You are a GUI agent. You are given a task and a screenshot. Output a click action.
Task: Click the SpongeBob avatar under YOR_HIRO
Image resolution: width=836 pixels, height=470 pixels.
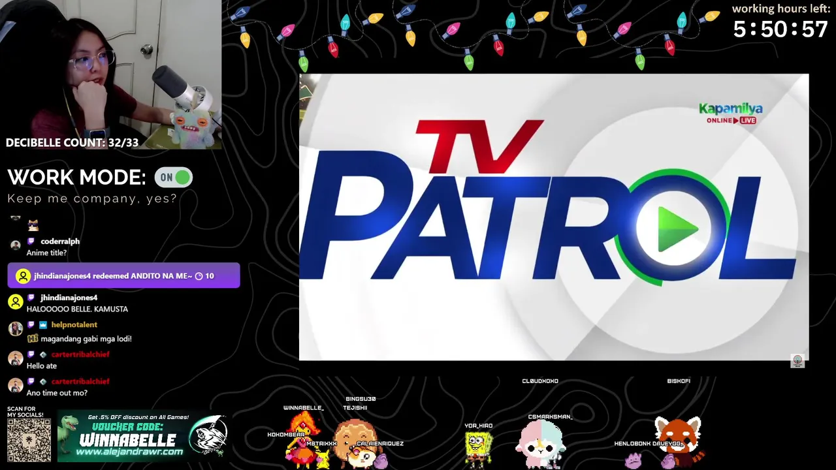(479, 449)
